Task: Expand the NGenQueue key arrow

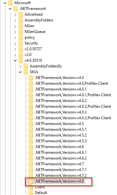Action: pos(15,32)
